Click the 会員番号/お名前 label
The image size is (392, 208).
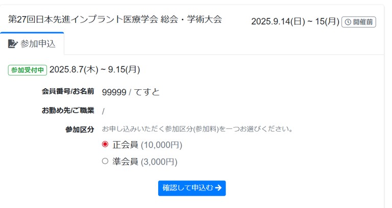(68, 91)
